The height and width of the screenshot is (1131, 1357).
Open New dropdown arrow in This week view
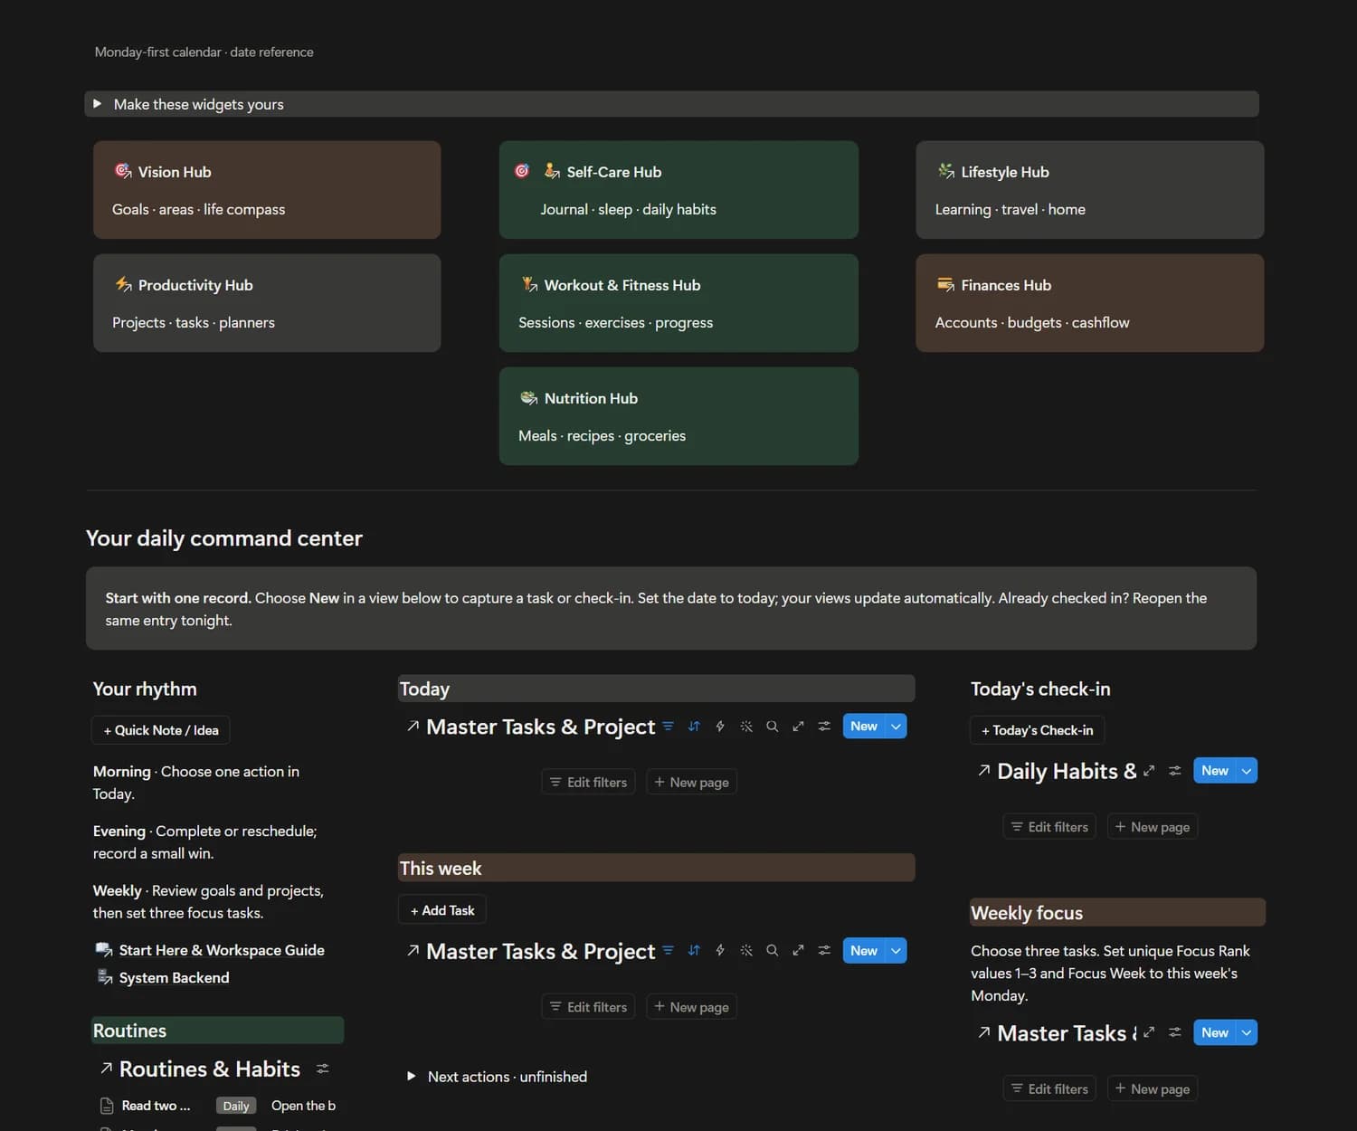pos(896,950)
